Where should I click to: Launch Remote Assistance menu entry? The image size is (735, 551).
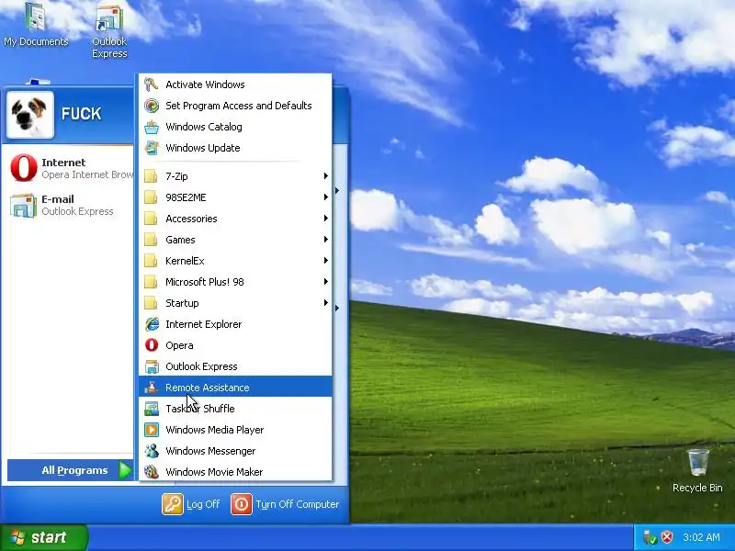(x=235, y=388)
